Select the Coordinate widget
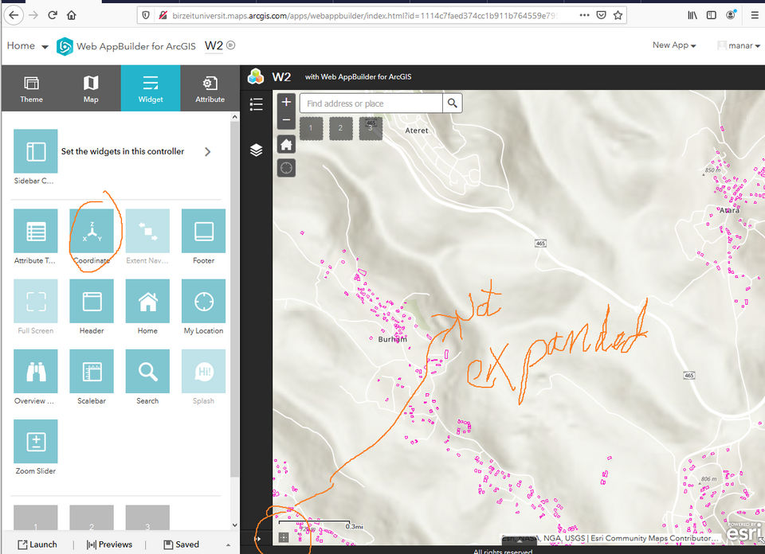765x554 pixels. pos(92,231)
